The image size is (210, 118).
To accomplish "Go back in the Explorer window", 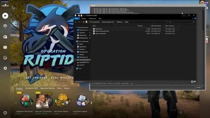I will point(76,22).
